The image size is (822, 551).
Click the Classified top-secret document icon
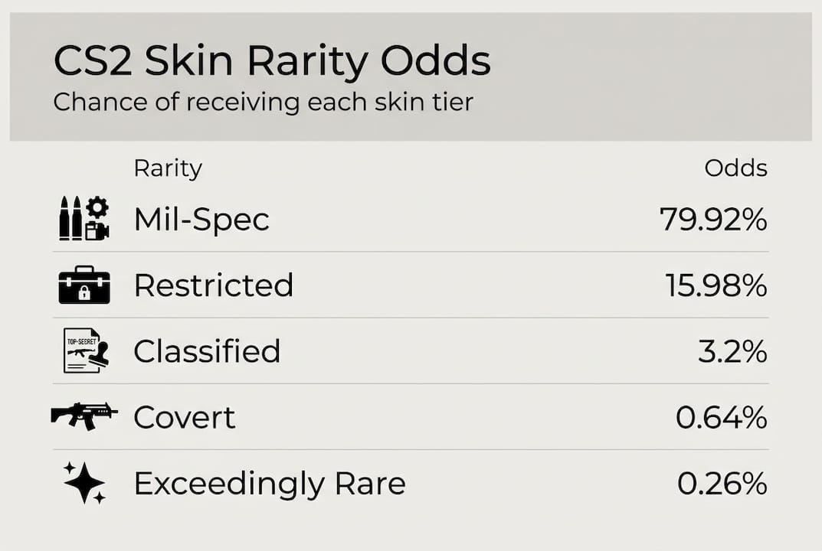[x=85, y=351]
